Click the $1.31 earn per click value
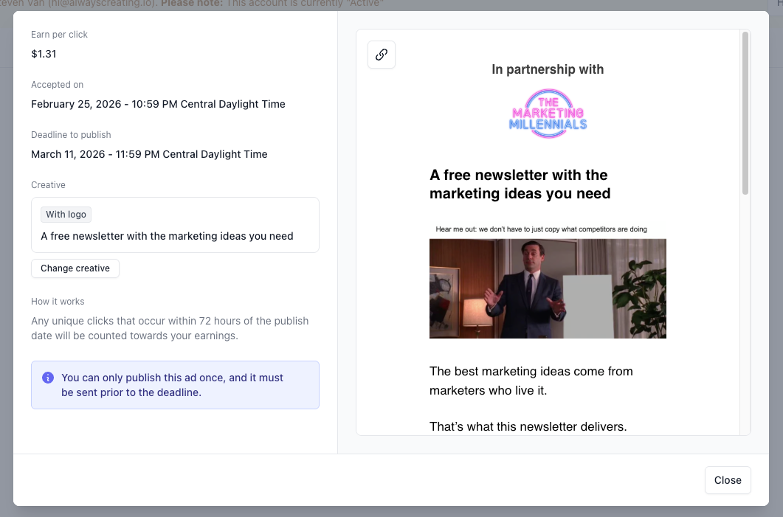This screenshot has height=517, width=783. 44,54
